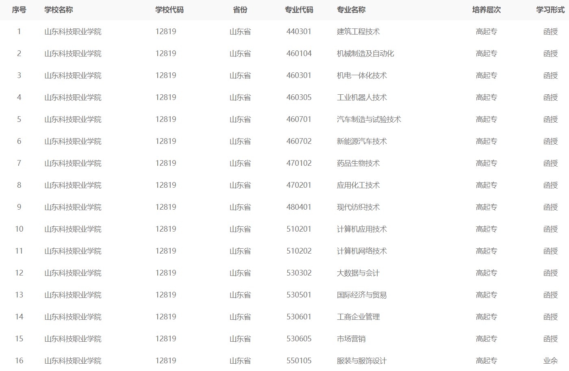Click major code 460305
The height and width of the screenshot is (371, 569).
pyautogui.click(x=299, y=98)
